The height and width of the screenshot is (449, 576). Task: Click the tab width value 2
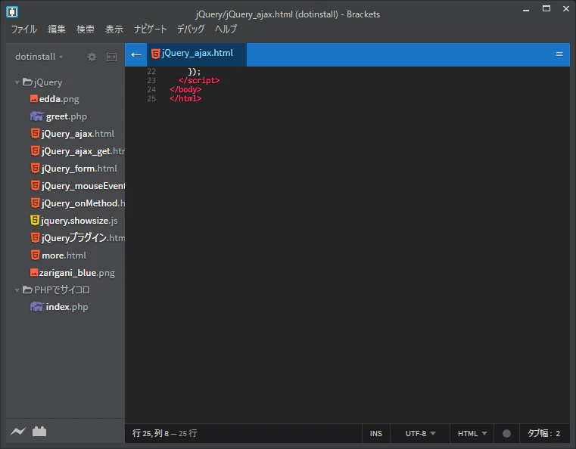pos(558,434)
